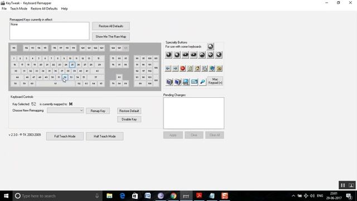Select spacebar key 61
Screen dimensions: 357x201
tap(56, 84)
